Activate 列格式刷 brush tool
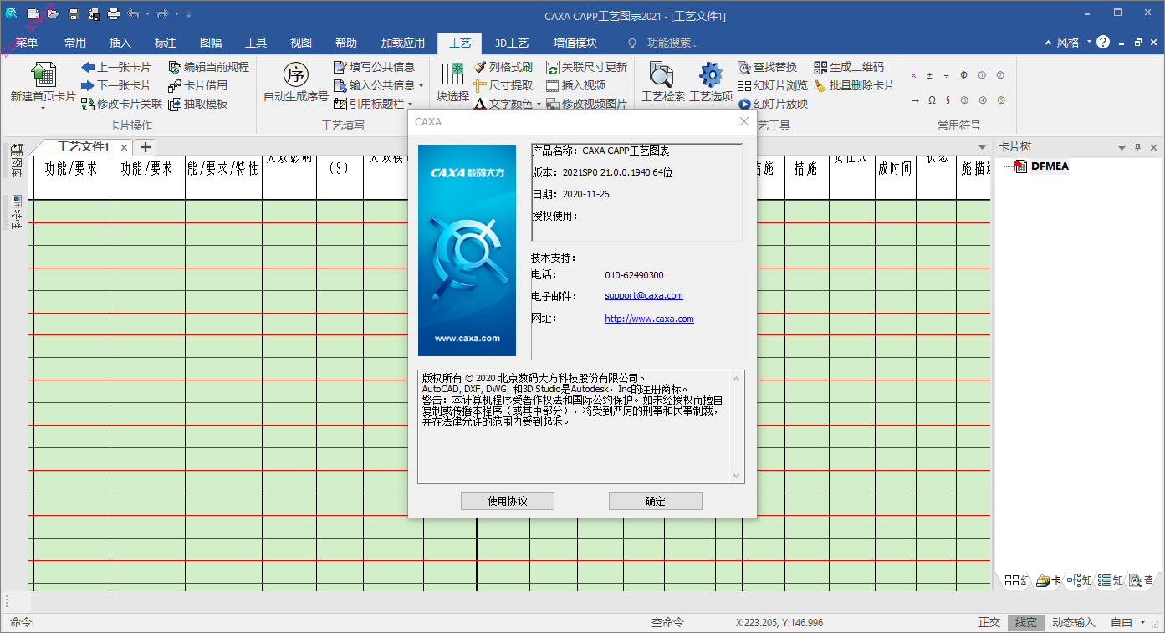This screenshot has width=1165, height=633. click(503, 67)
